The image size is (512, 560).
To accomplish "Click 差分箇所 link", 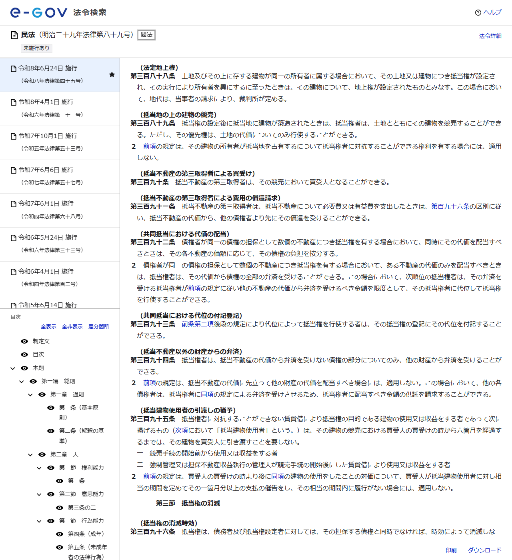I will tap(99, 327).
